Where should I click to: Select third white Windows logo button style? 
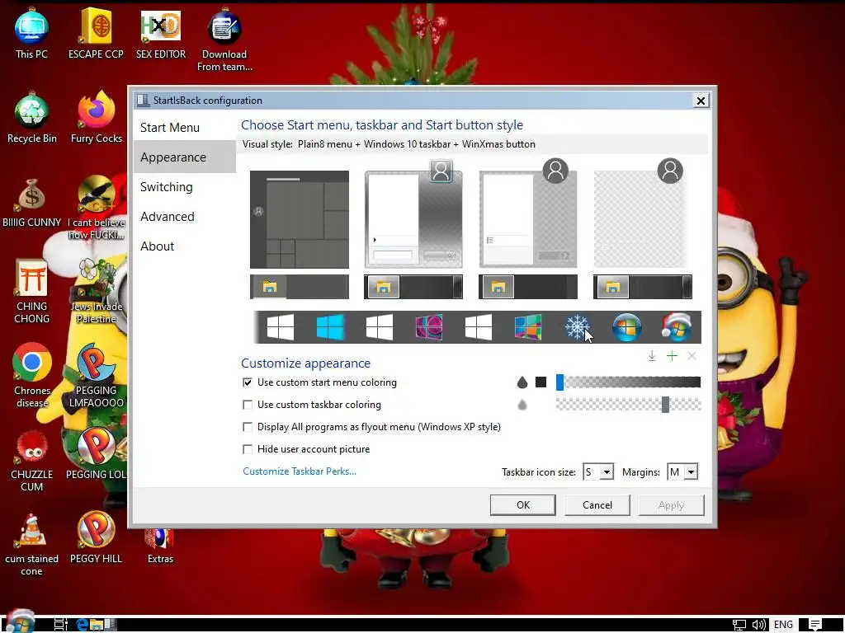click(x=380, y=326)
